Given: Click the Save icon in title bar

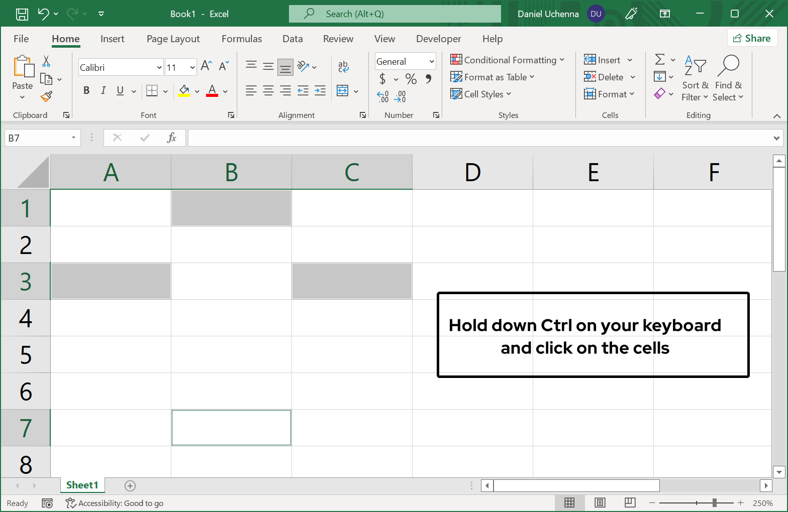Looking at the screenshot, I should click(x=22, y=14).
